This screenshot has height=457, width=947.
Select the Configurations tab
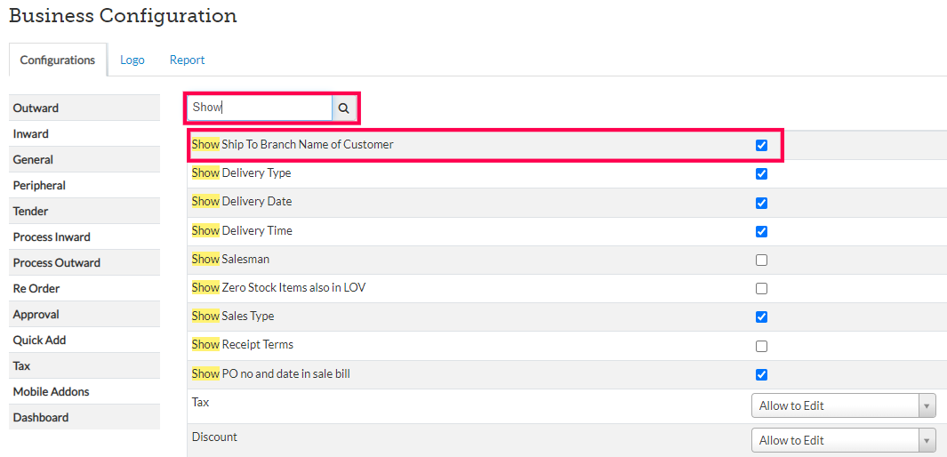(x=58, y=60)
